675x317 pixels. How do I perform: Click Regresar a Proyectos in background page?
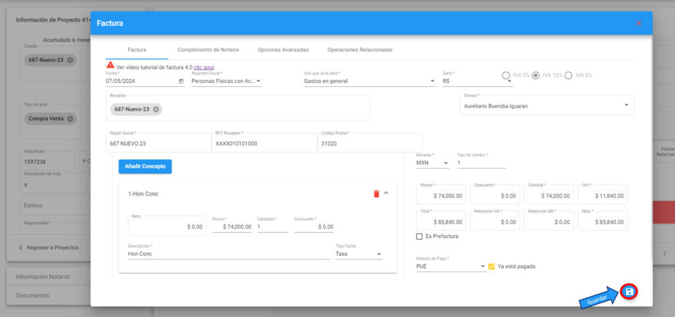pos(49,248)
